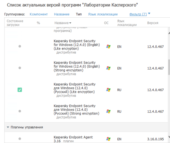Click grey status dot of Kaspersky Endpoint Agent

[x=20, y=139]
